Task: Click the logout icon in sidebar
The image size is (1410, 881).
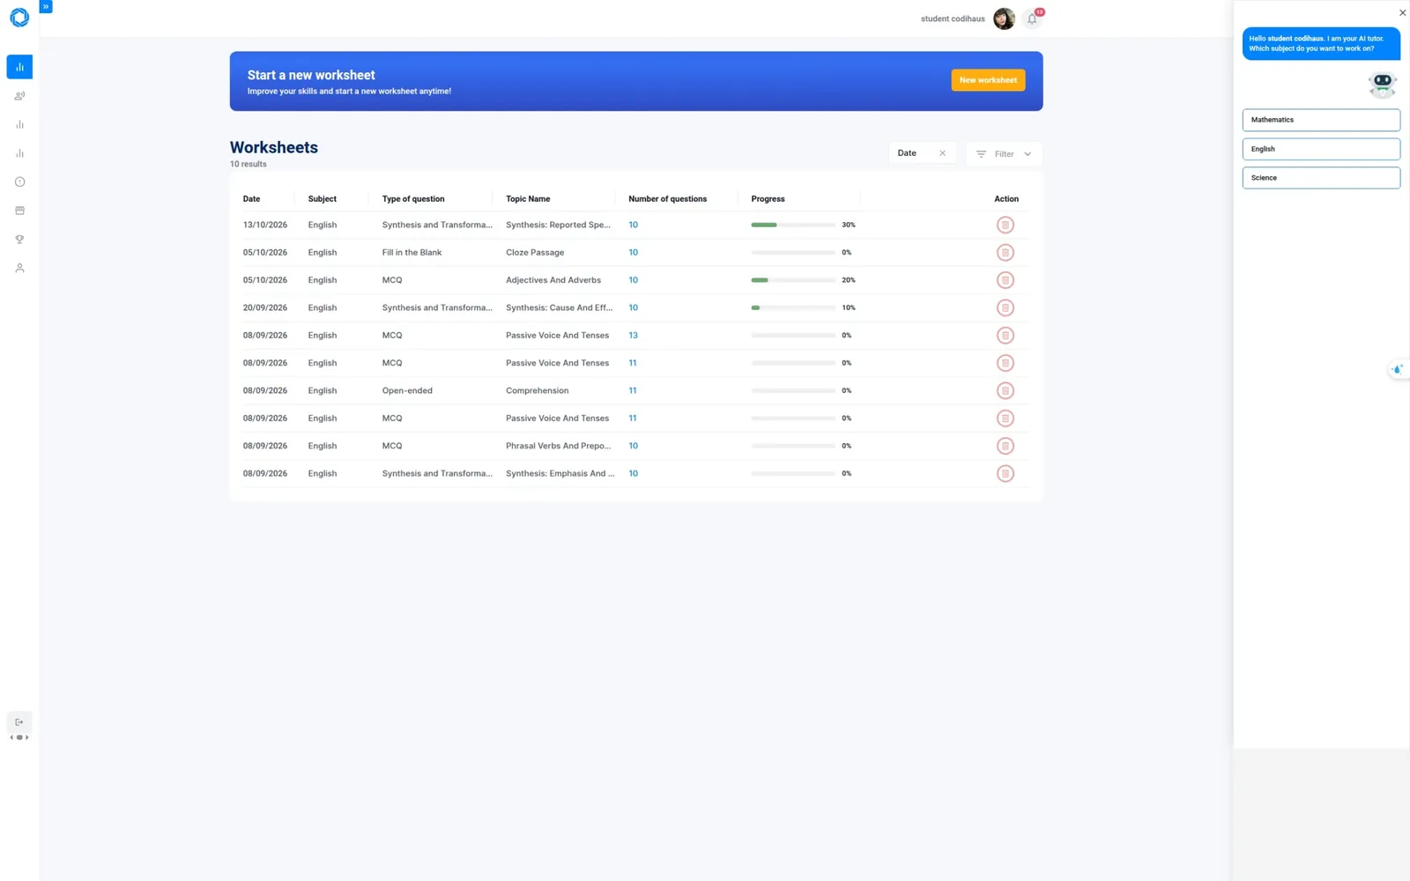Action: [19, 722]
